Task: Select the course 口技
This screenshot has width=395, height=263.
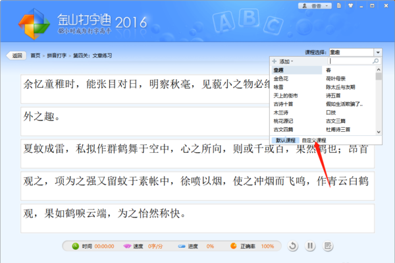Action: pyautogui.click(x=330, y=113)
